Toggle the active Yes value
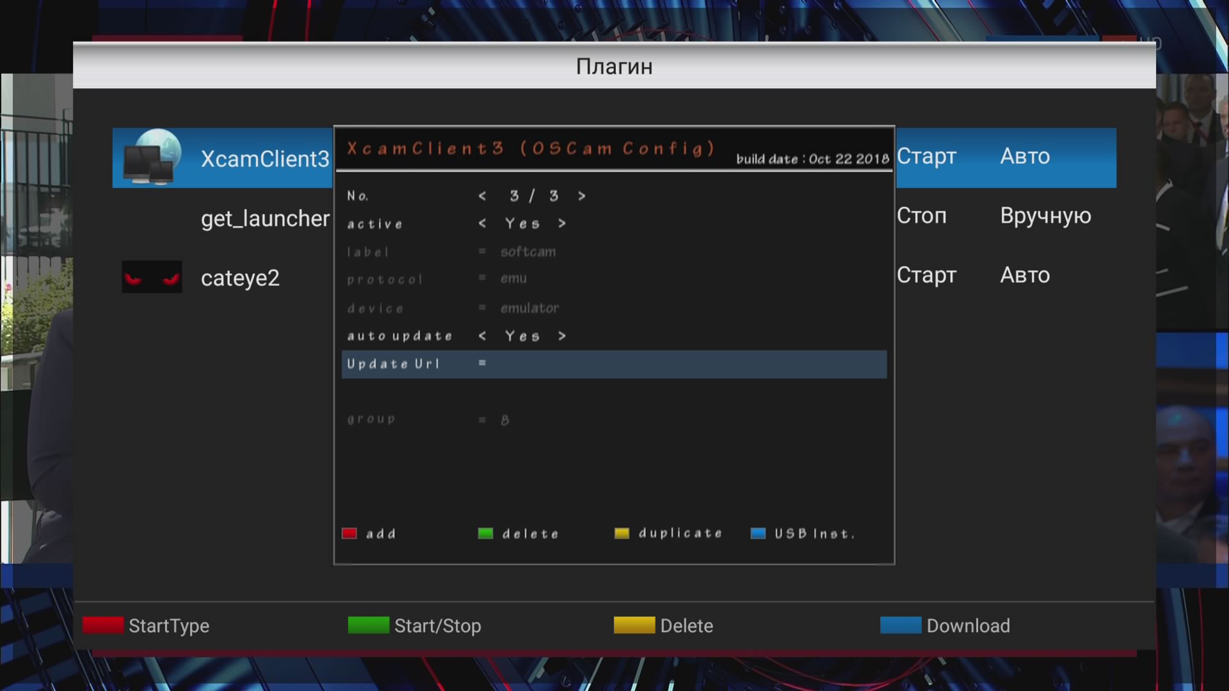This screenshot has height=691, width=1229. click(x=522, y=223)
